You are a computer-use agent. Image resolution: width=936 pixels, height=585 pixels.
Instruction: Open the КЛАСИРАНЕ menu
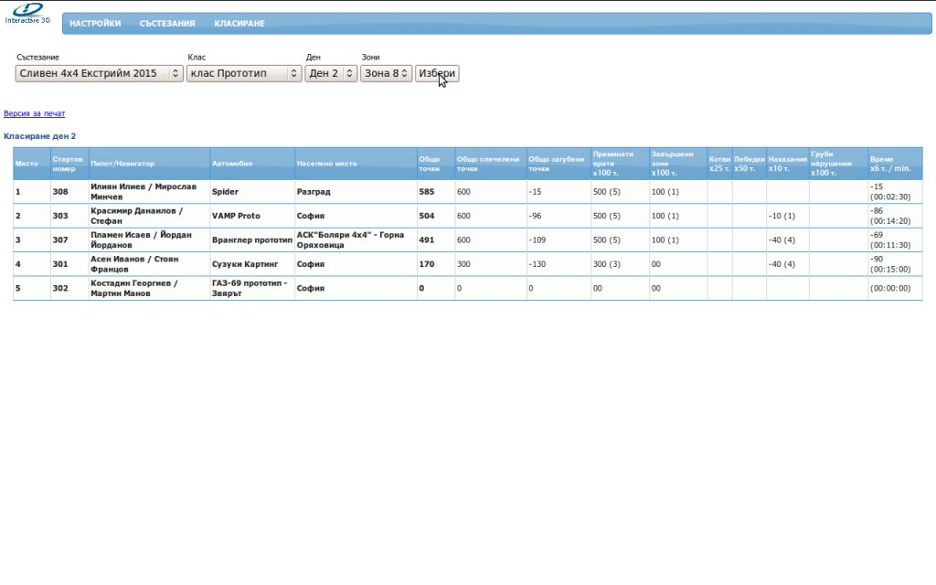click(239, 23)
